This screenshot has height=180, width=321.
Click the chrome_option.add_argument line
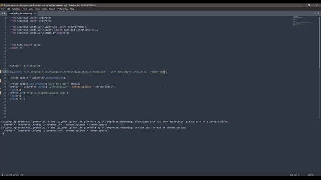(x=45, y=84)
